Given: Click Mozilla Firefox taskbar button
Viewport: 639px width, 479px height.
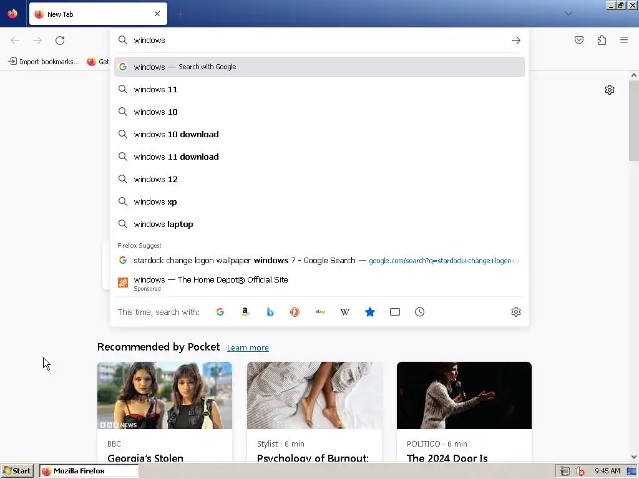Looking at the screenshot, I should pyautogui.click(x=89, y=471).
